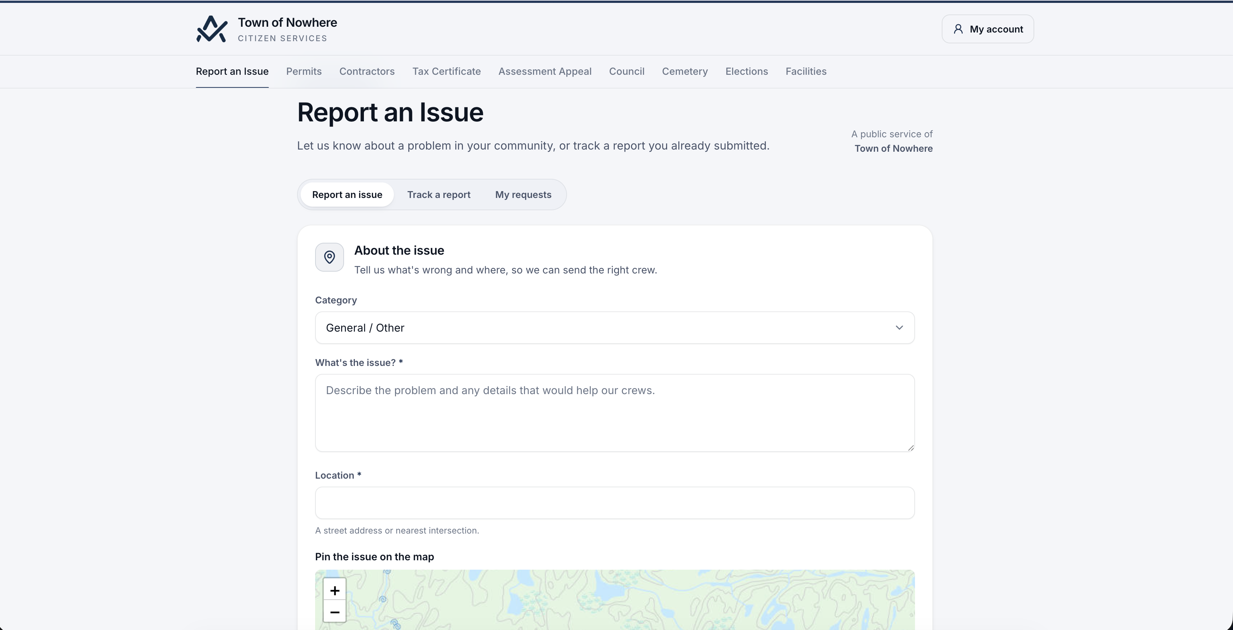Click the 'Report an Issue' page heading

coord(390,112)
